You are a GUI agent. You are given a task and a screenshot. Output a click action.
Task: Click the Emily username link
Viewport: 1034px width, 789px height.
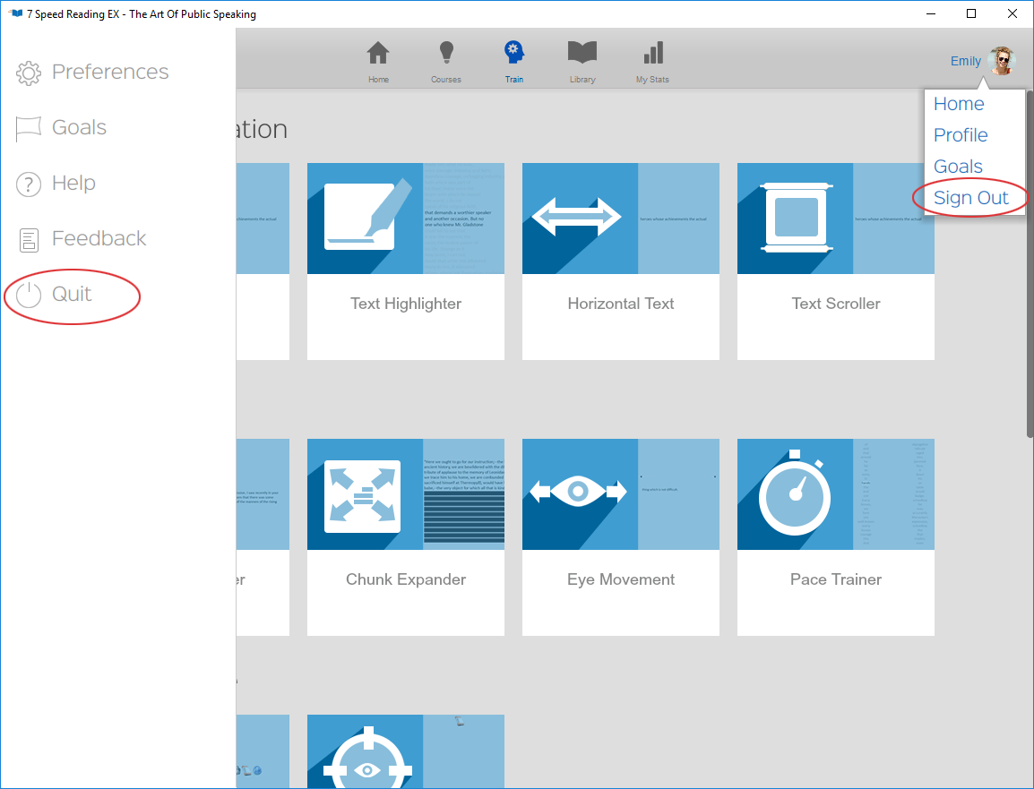click(965, 61)
